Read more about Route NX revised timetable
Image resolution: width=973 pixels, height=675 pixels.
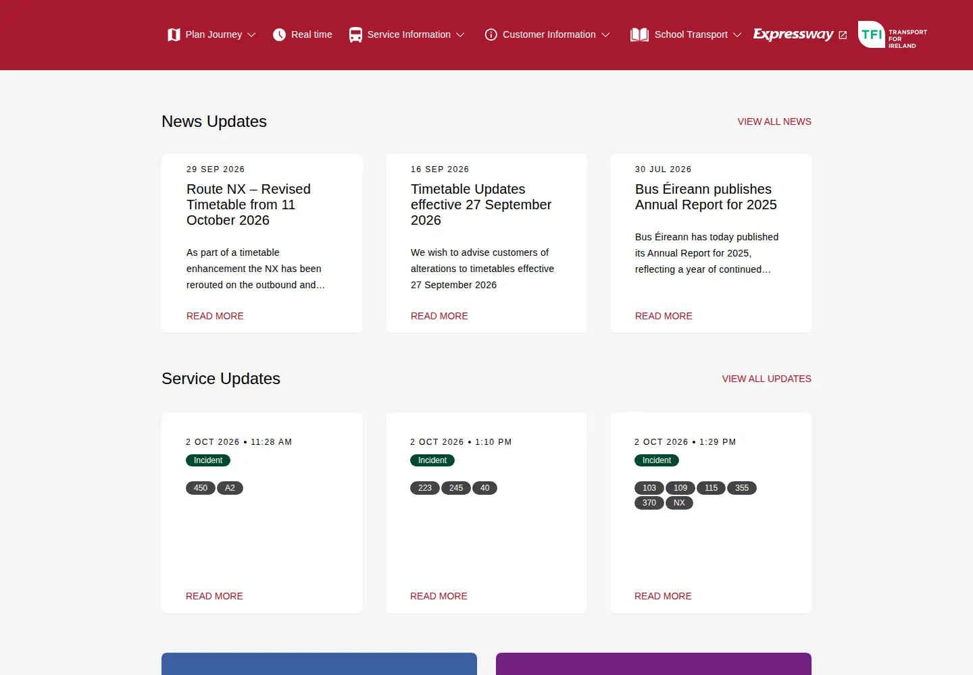pyautogui.click(x=215, y=316)
